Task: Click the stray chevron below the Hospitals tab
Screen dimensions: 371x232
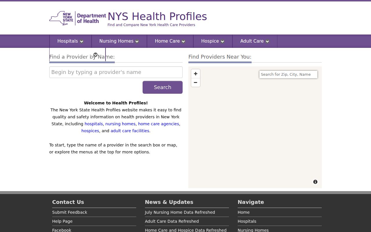Action: [x=95, y=55]
